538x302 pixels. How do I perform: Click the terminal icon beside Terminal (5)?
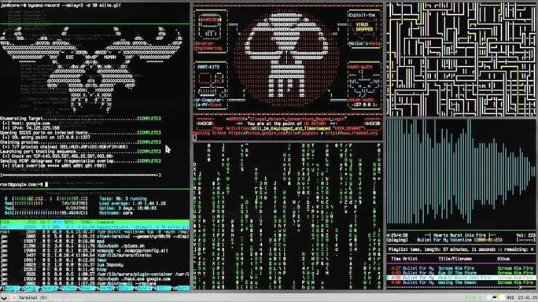tap(13, 298)
